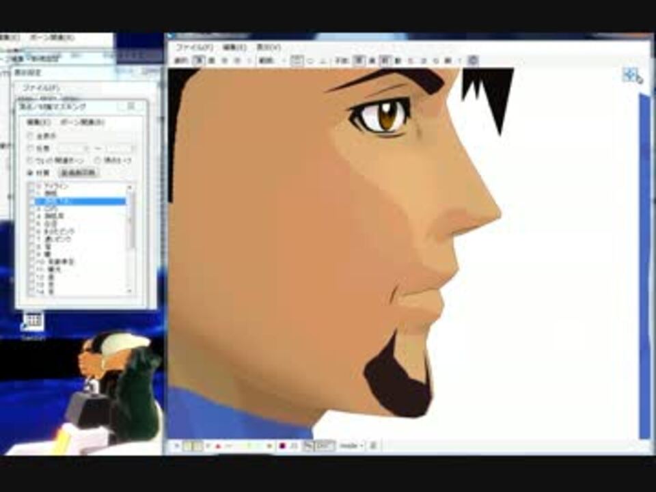Click the blue vertical slider at viewport right
The image size is (656, 492).
644,266
